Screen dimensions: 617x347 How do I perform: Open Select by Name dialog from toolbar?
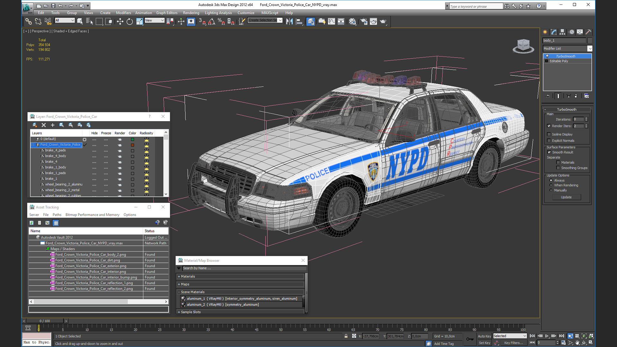[x=89, y=22]
